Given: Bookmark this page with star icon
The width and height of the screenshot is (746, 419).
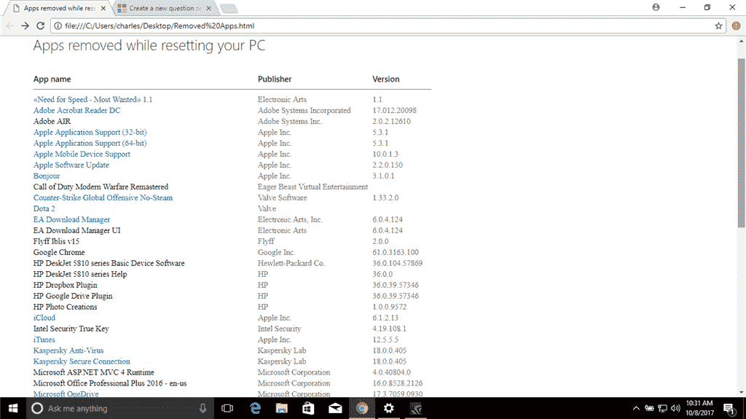Looking at the screenshot, I should [x=718, y=26].
